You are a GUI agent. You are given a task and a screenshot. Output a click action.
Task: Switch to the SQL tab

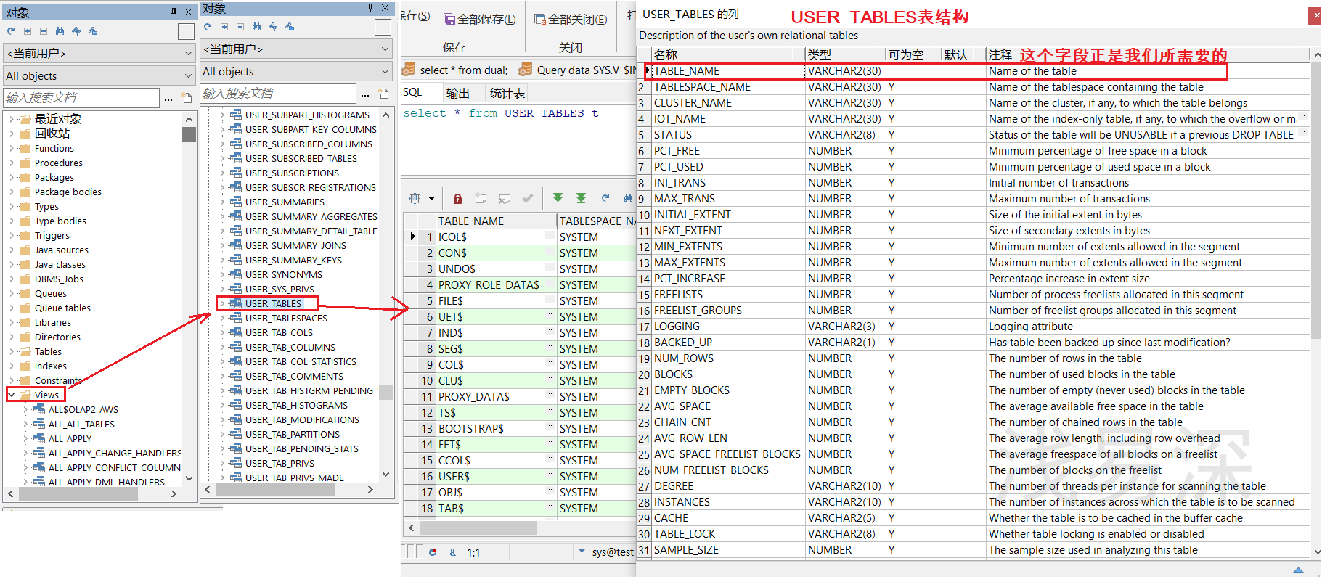pos(412,92)
